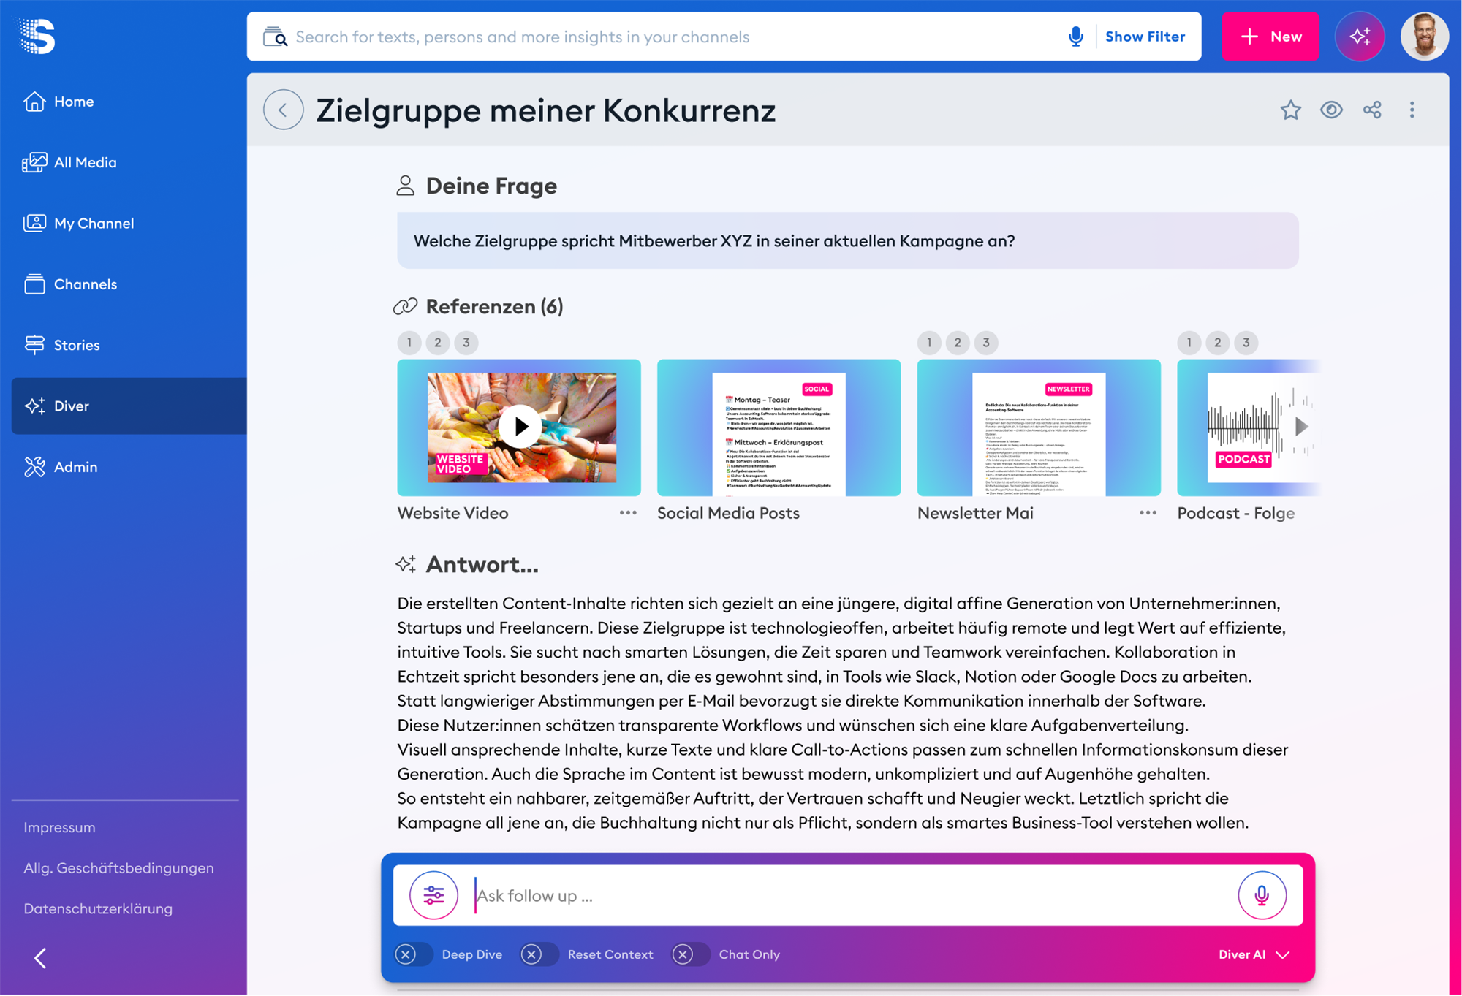Start voice search with top microphone
This screenshot has width=1462, height=996.
tap(1075, 37)
